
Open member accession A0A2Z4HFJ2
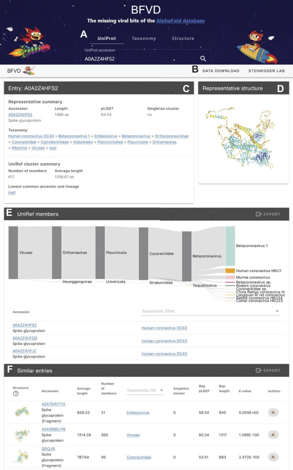24,351
